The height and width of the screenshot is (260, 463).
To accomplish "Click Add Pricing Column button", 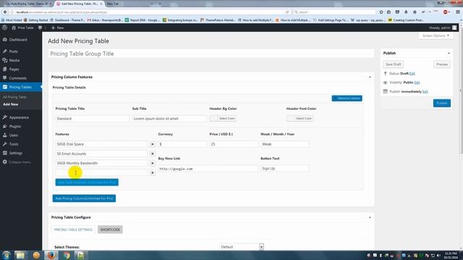I will point(84,199).
